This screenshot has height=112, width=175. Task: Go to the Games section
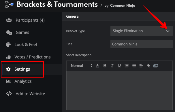[x=18, y=32]
